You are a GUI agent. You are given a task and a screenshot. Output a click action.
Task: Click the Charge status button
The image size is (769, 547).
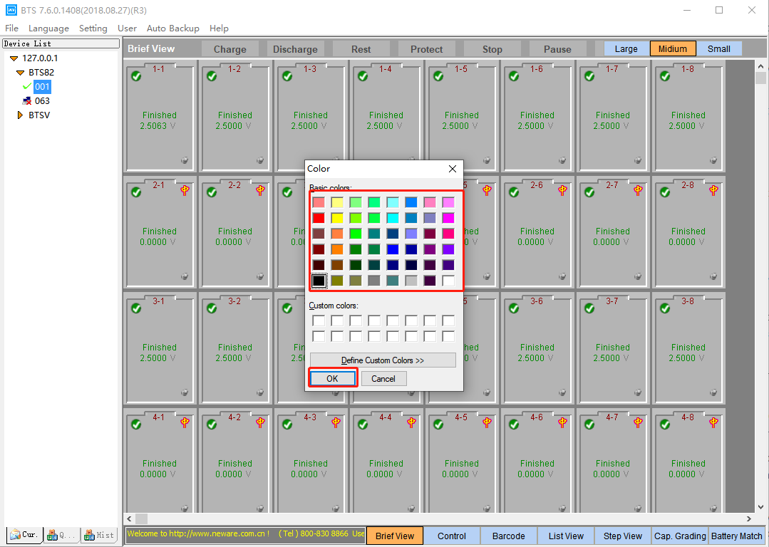230,49
